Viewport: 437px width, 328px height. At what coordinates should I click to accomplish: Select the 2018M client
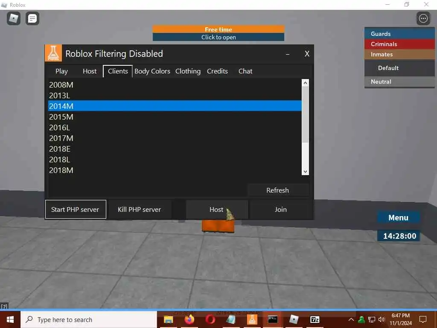coord(175,170)
